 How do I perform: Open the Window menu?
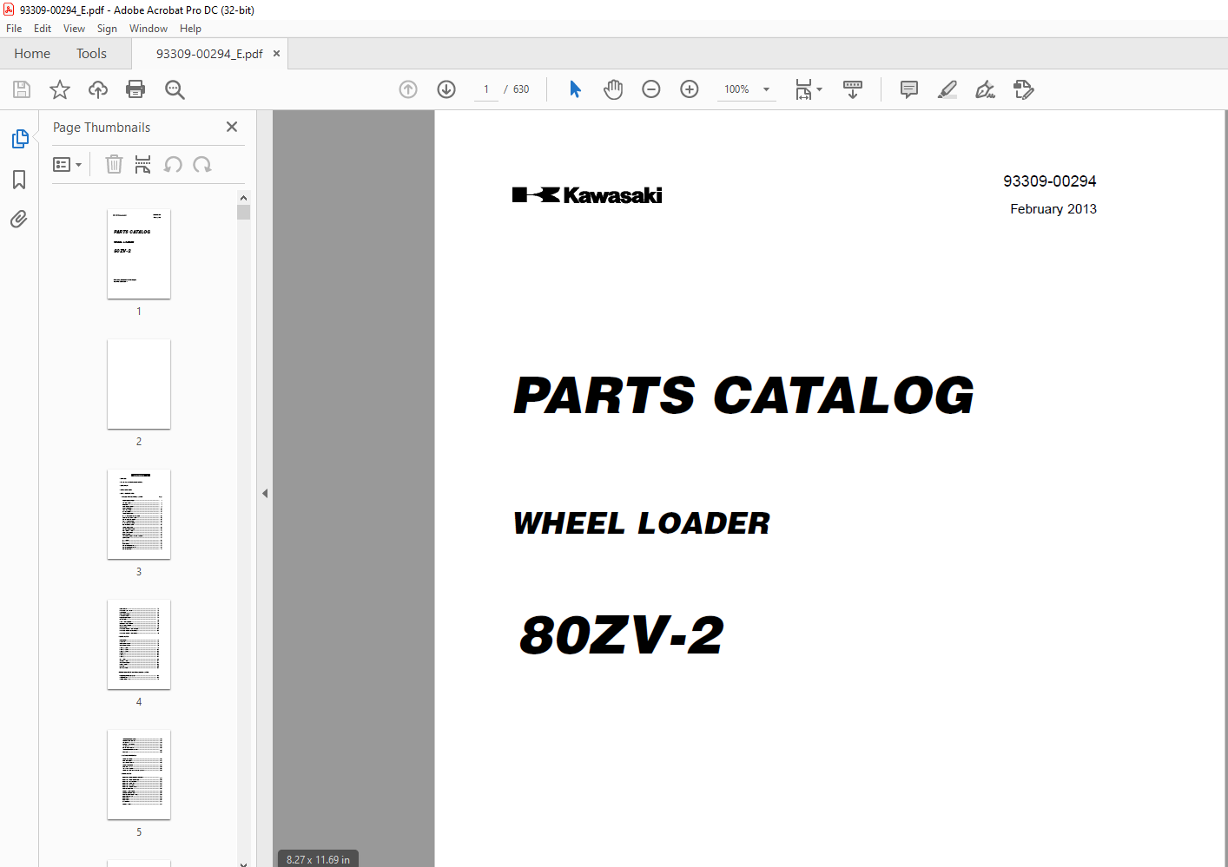click(x=149, y=29)
